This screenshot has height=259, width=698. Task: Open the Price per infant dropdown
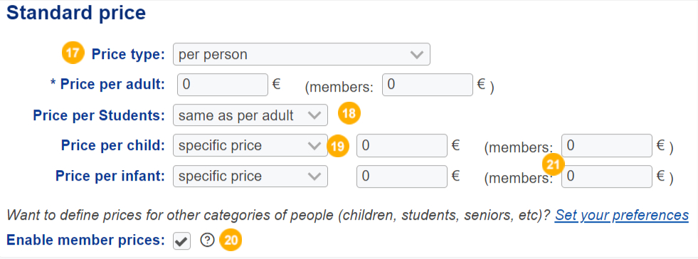[250, 176]
